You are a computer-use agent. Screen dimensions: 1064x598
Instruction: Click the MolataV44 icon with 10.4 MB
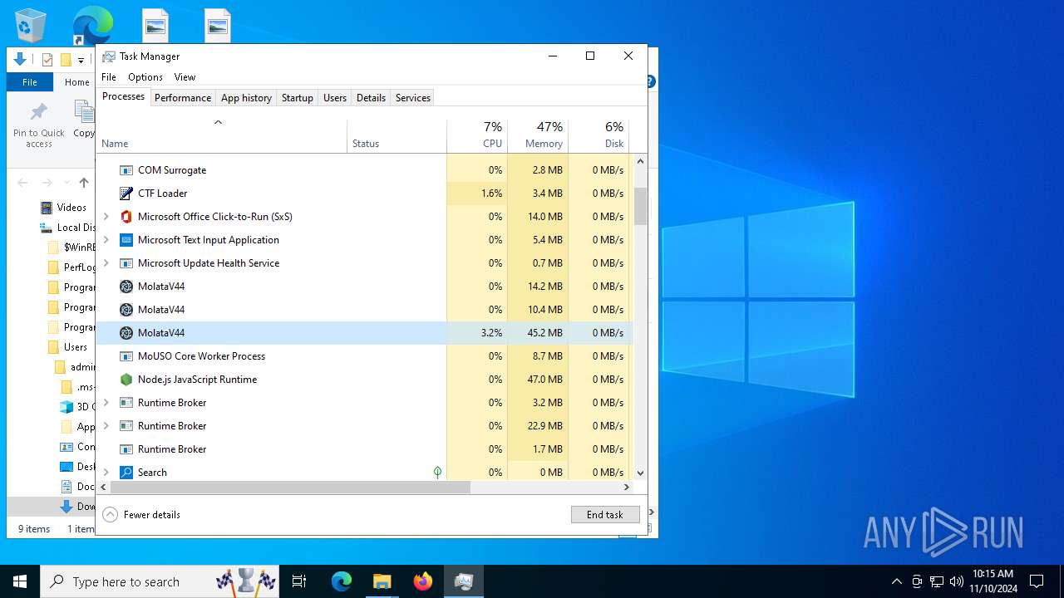click(126, 310)
